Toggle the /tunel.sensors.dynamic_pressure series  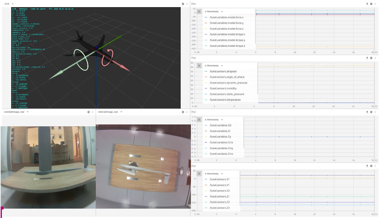(x=228, y=83)
